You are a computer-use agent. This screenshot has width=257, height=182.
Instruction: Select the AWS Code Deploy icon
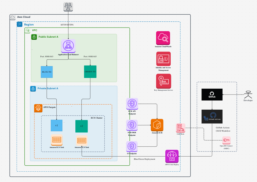[172, 157]
